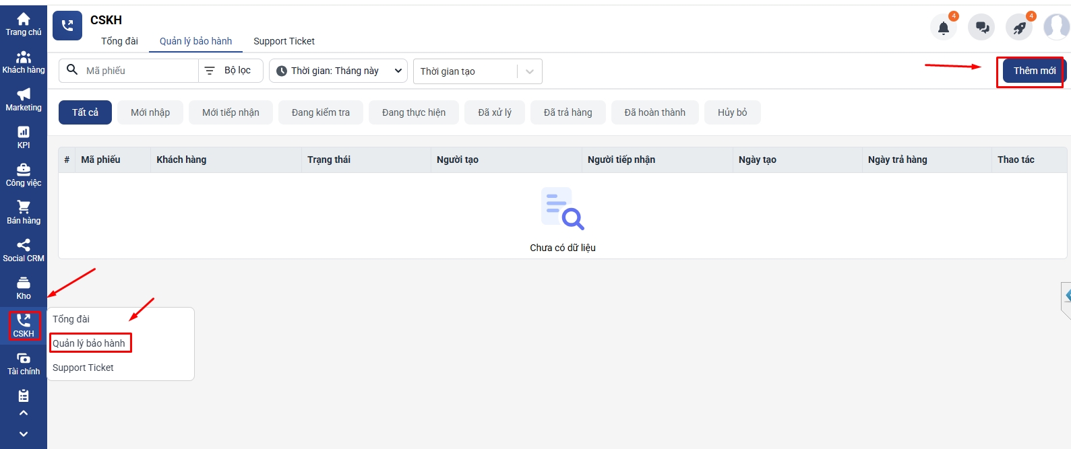The width and height of the screenshot is (1071, 449).
Task: Open Tài chính finance module
Action: pos(24,364)
